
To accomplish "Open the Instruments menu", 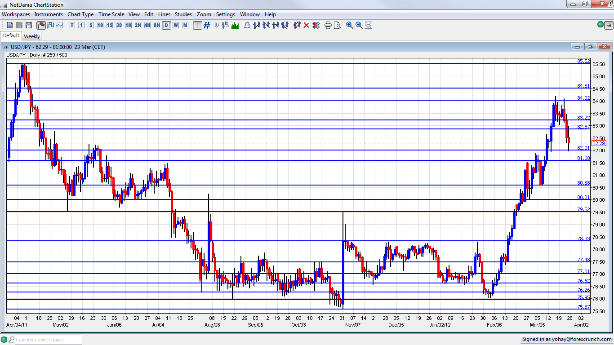I will click(x=49, y=14).
